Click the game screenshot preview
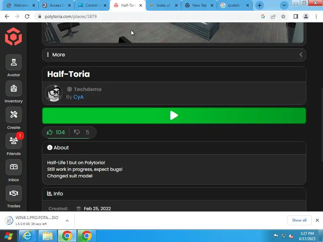323x242 pixels. click(174, 32)
